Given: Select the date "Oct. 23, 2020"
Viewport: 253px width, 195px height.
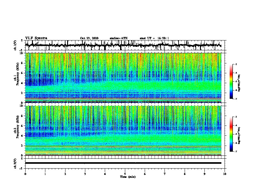Looking at the screenshot, I should coord(89,38).
